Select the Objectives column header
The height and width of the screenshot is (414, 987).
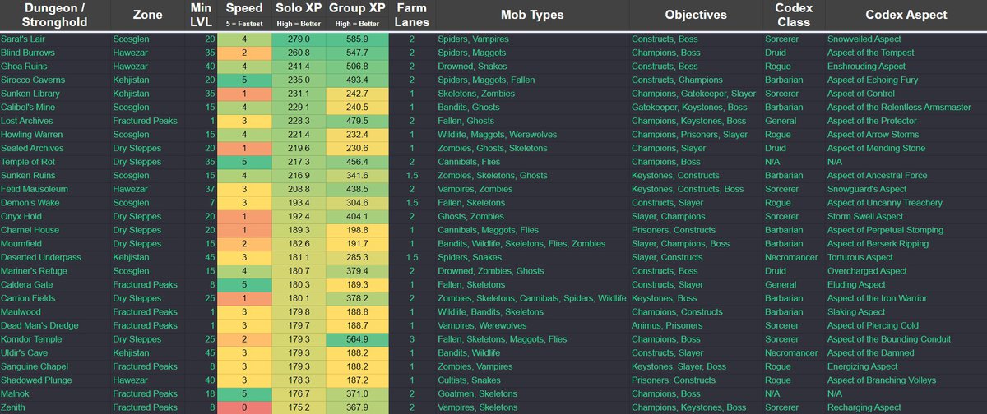pyautogui.click(x=696, y=16)
